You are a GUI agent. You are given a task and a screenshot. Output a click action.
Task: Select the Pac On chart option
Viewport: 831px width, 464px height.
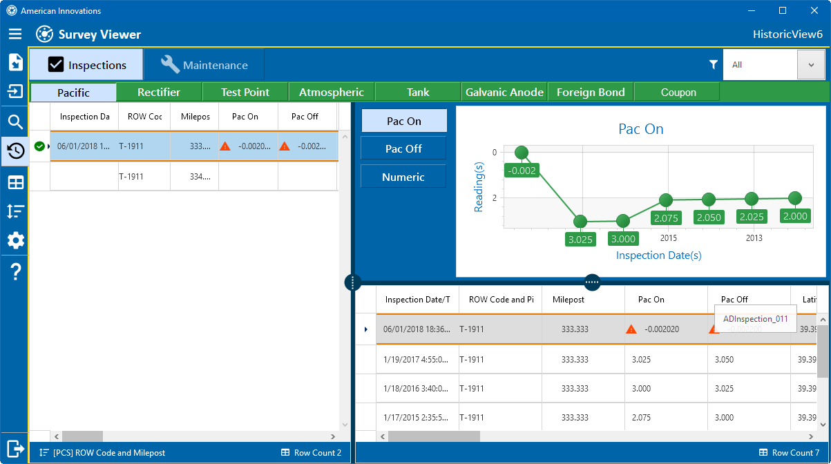pos(403,121)
